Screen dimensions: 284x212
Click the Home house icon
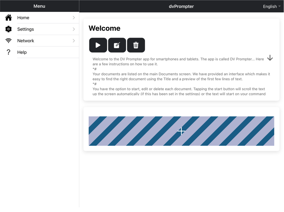[8, 18]
